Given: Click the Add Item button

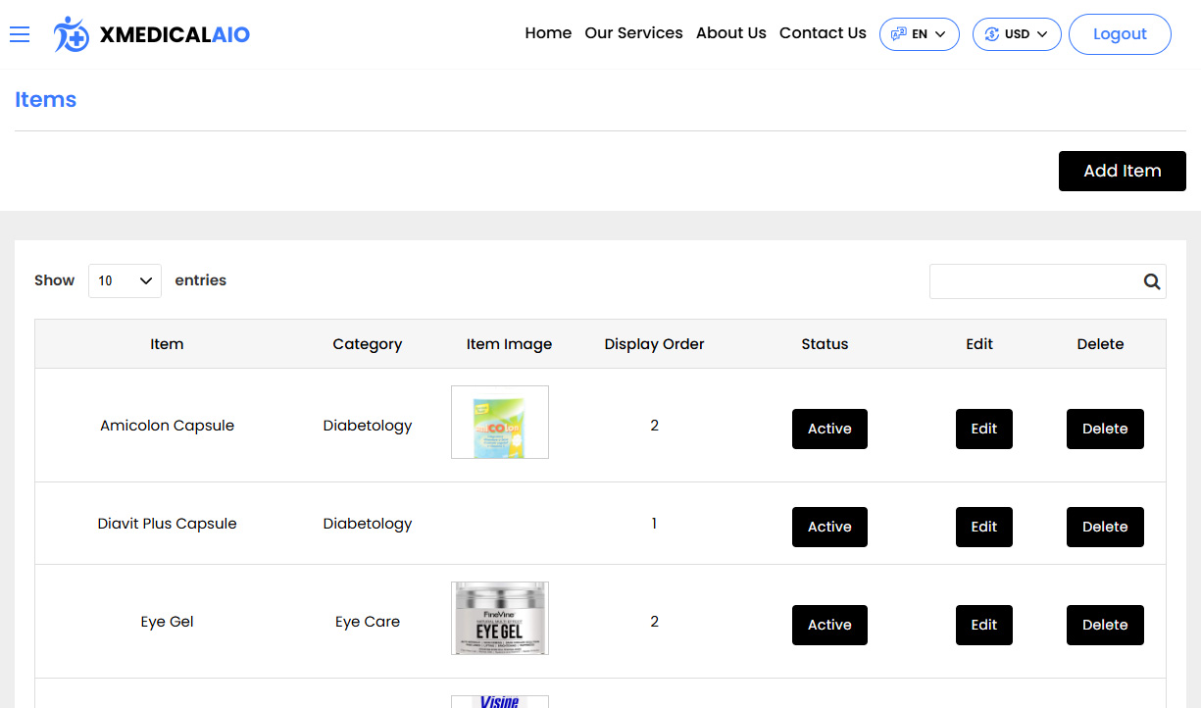Looking at the screenshot, I should coord(1122,171).
